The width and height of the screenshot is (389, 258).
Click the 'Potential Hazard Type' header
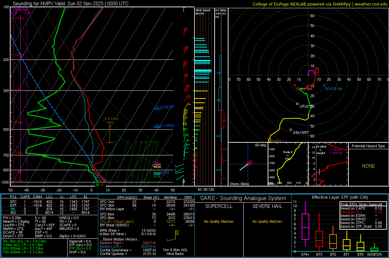tap(368, 146)
